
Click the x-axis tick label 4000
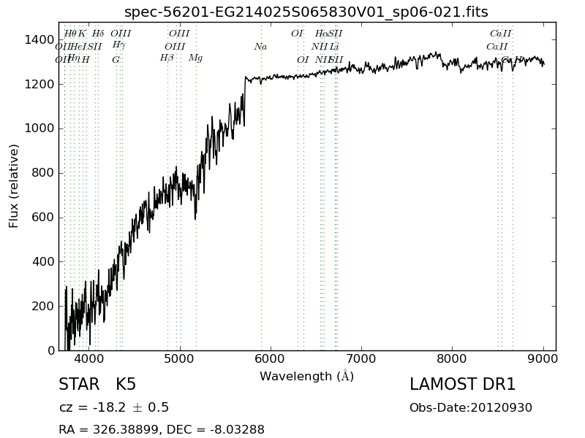88,359
